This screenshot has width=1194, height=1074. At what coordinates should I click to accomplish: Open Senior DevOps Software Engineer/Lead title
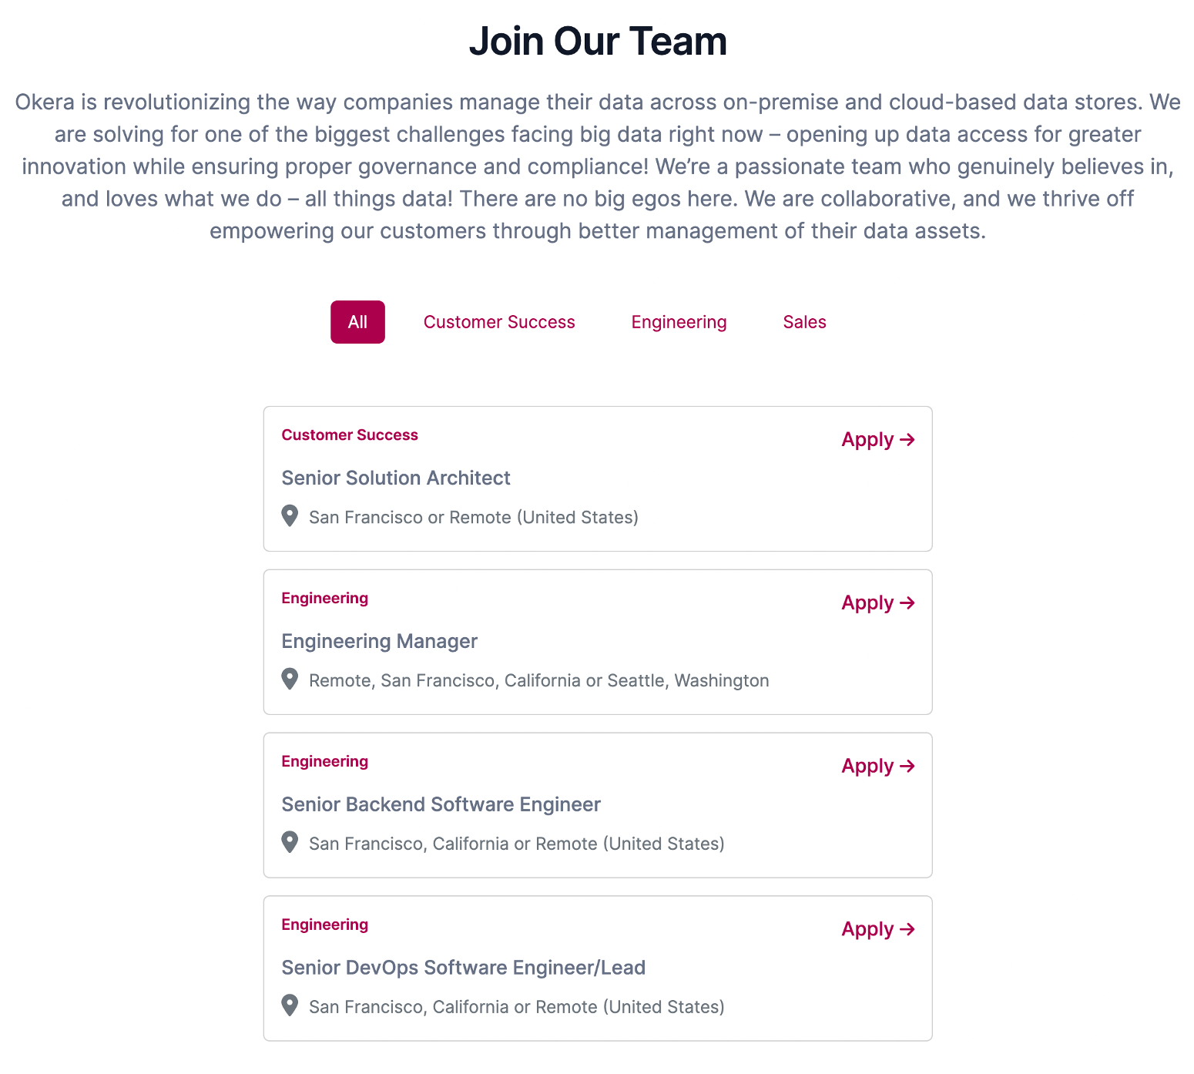point(463,968)
